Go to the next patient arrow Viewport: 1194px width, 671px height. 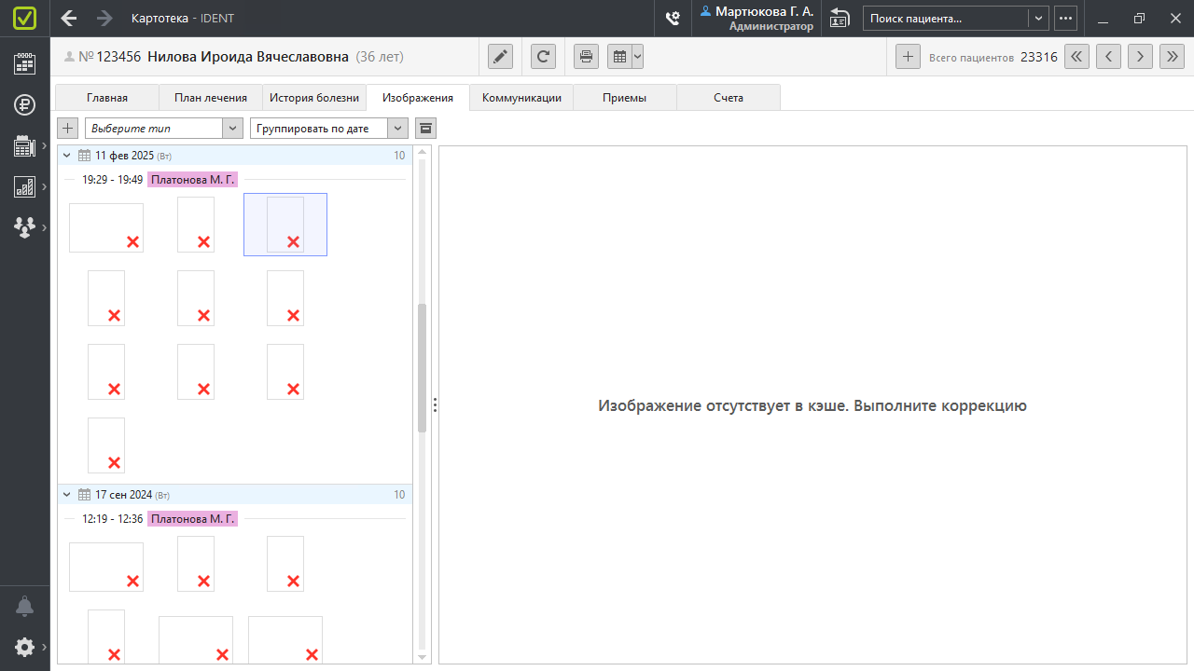[x=1140, y=57]
